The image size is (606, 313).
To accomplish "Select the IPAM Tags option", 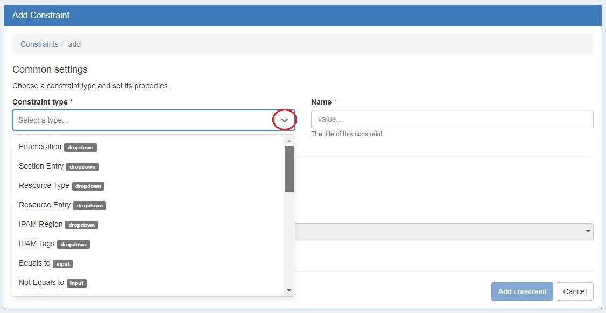I will [37, 244].
